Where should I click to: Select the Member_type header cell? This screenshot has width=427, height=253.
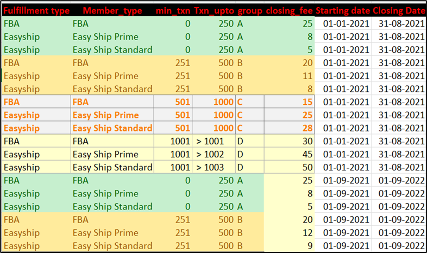[112, 11]
